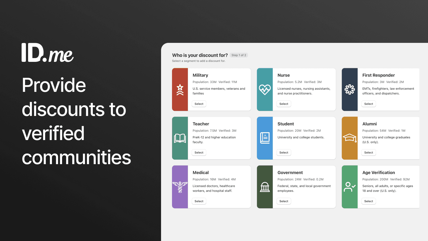Select the Teacher segment

tap(199, 152)
